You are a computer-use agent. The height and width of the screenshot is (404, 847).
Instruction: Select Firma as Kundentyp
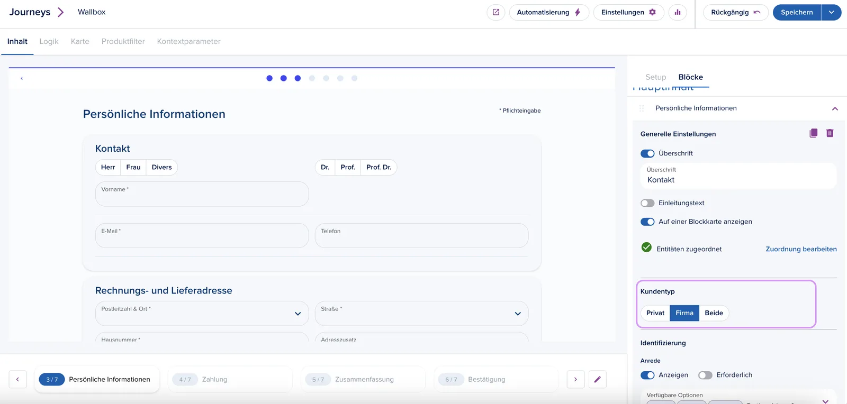point(684,313)
